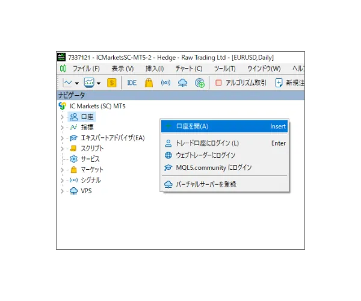Expand the マーケット tree node
This screenshot has width=361, height=301.
point(62,170)
